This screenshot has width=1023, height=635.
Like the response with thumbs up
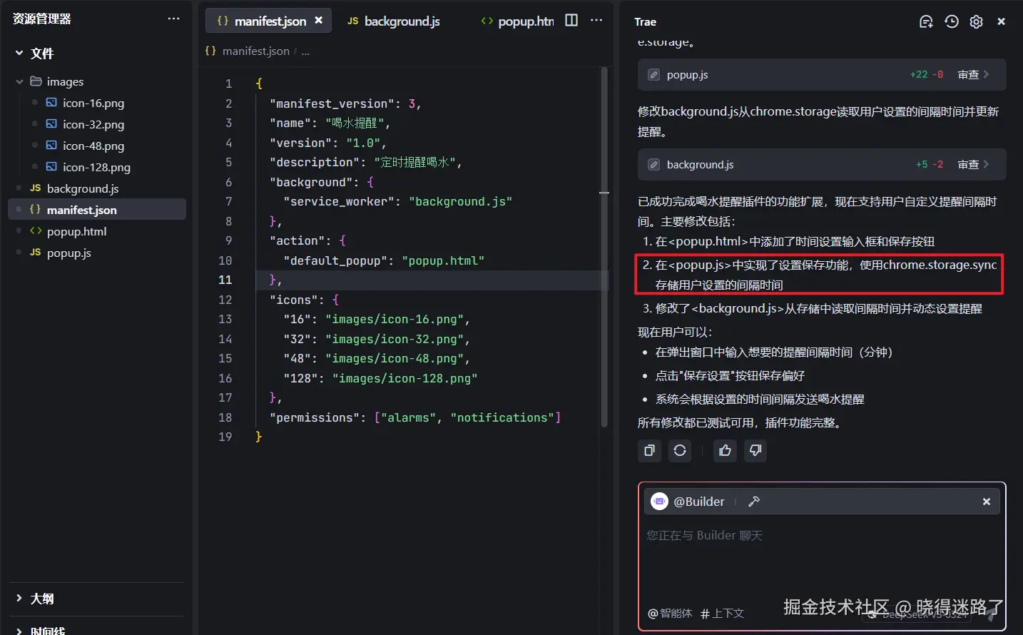725,450
